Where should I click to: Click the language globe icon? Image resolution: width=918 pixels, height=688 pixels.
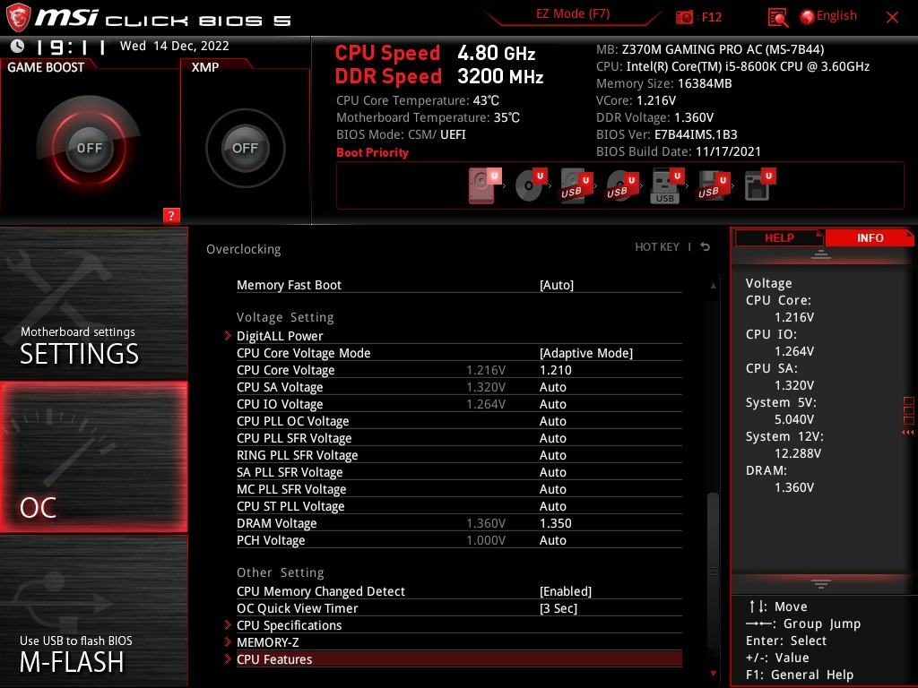(807, 17)
